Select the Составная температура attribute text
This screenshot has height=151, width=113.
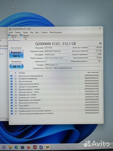28,79
